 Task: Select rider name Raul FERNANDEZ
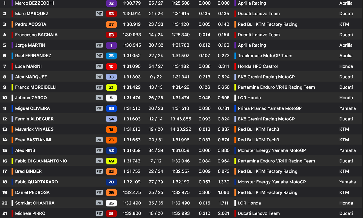point(33,56)
